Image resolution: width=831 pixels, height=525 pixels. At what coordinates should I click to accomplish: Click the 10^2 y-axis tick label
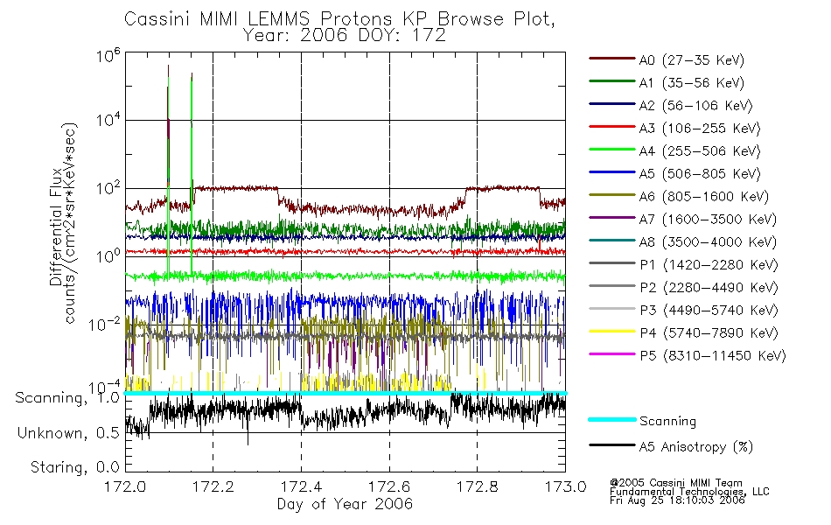(108, 189)
